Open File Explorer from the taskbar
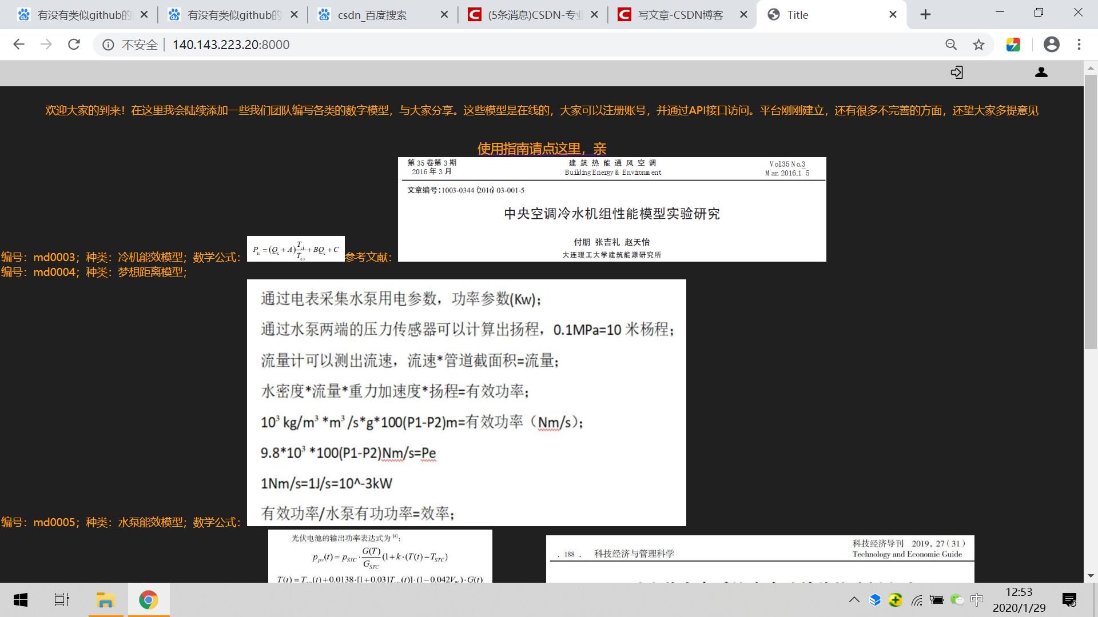The width and height of the screenshot is (1098, 617). [105, 600]
